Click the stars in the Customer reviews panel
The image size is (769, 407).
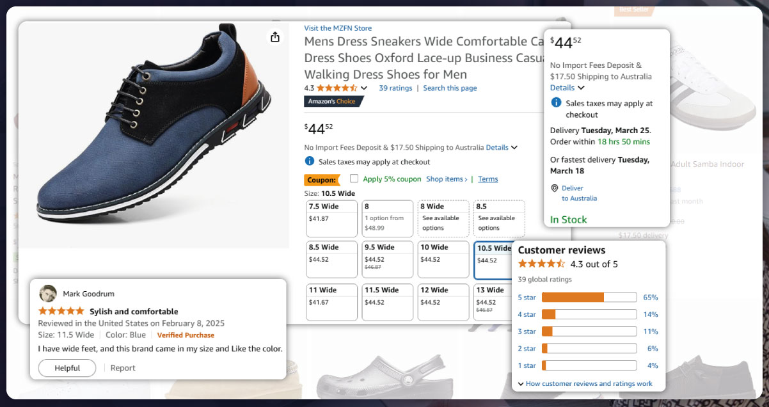[x=541, y=264]
